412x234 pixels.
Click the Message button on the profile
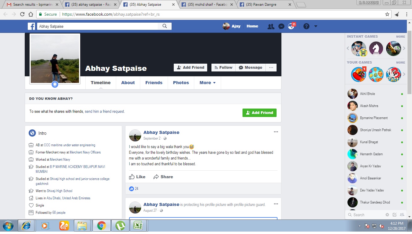tap(251, 68)
